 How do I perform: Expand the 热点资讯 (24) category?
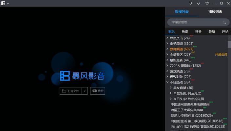click(167, 38)
